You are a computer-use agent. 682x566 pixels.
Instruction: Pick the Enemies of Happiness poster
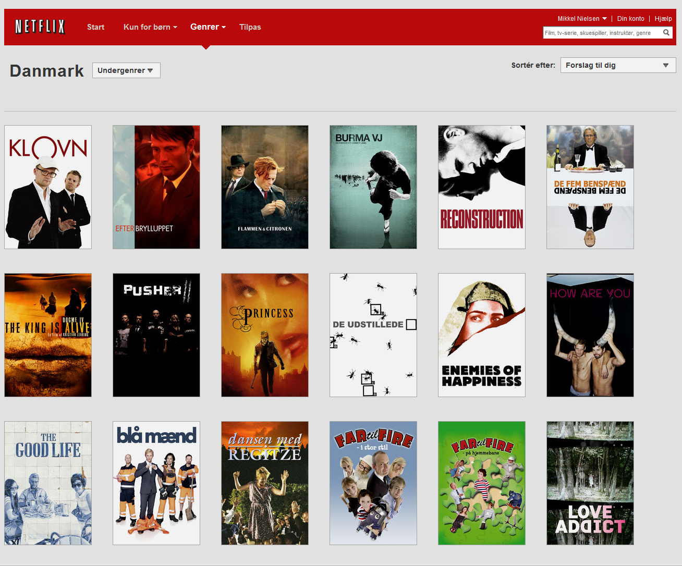click(482, 335)
